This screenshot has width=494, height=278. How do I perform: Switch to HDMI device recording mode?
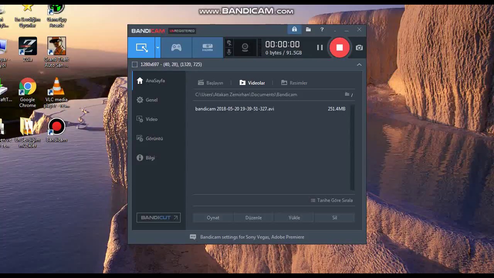[x=208, y=47]
